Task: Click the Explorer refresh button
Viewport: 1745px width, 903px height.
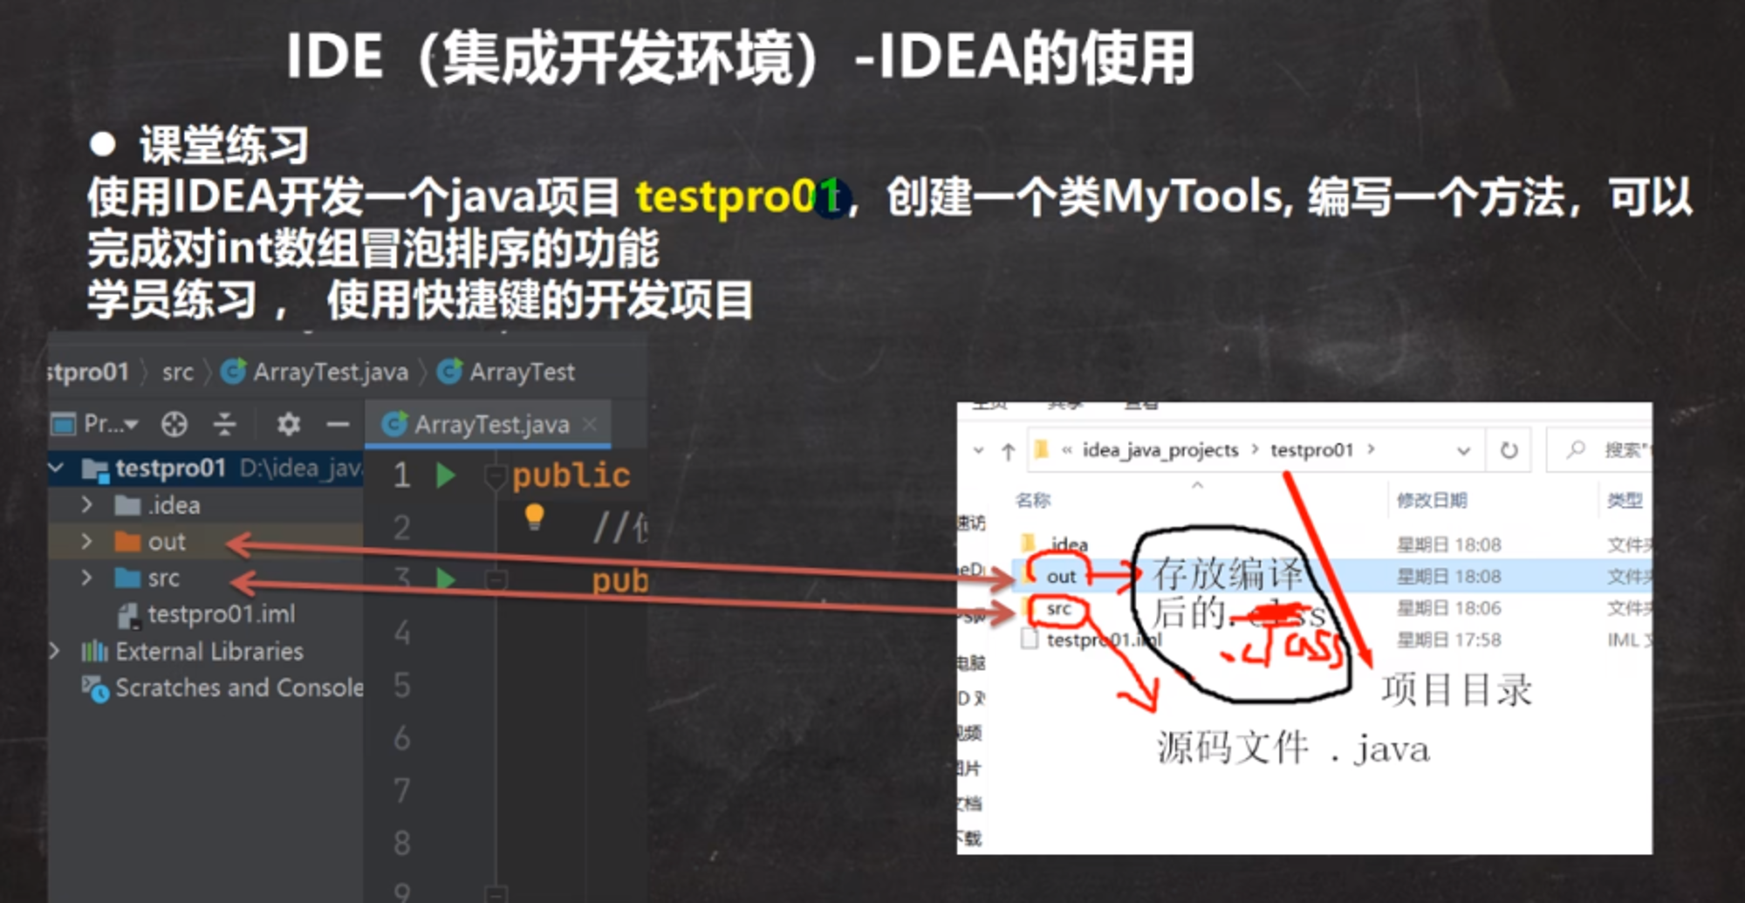Action: tap(1509, 450)
